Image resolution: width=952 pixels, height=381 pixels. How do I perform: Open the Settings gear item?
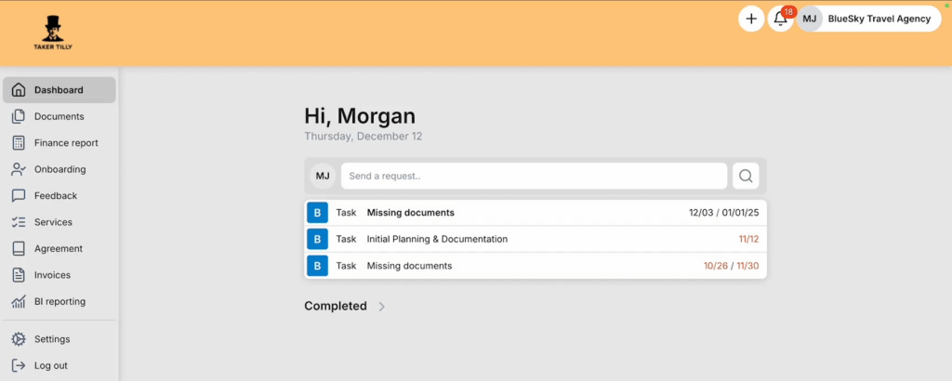click(52, 339)
